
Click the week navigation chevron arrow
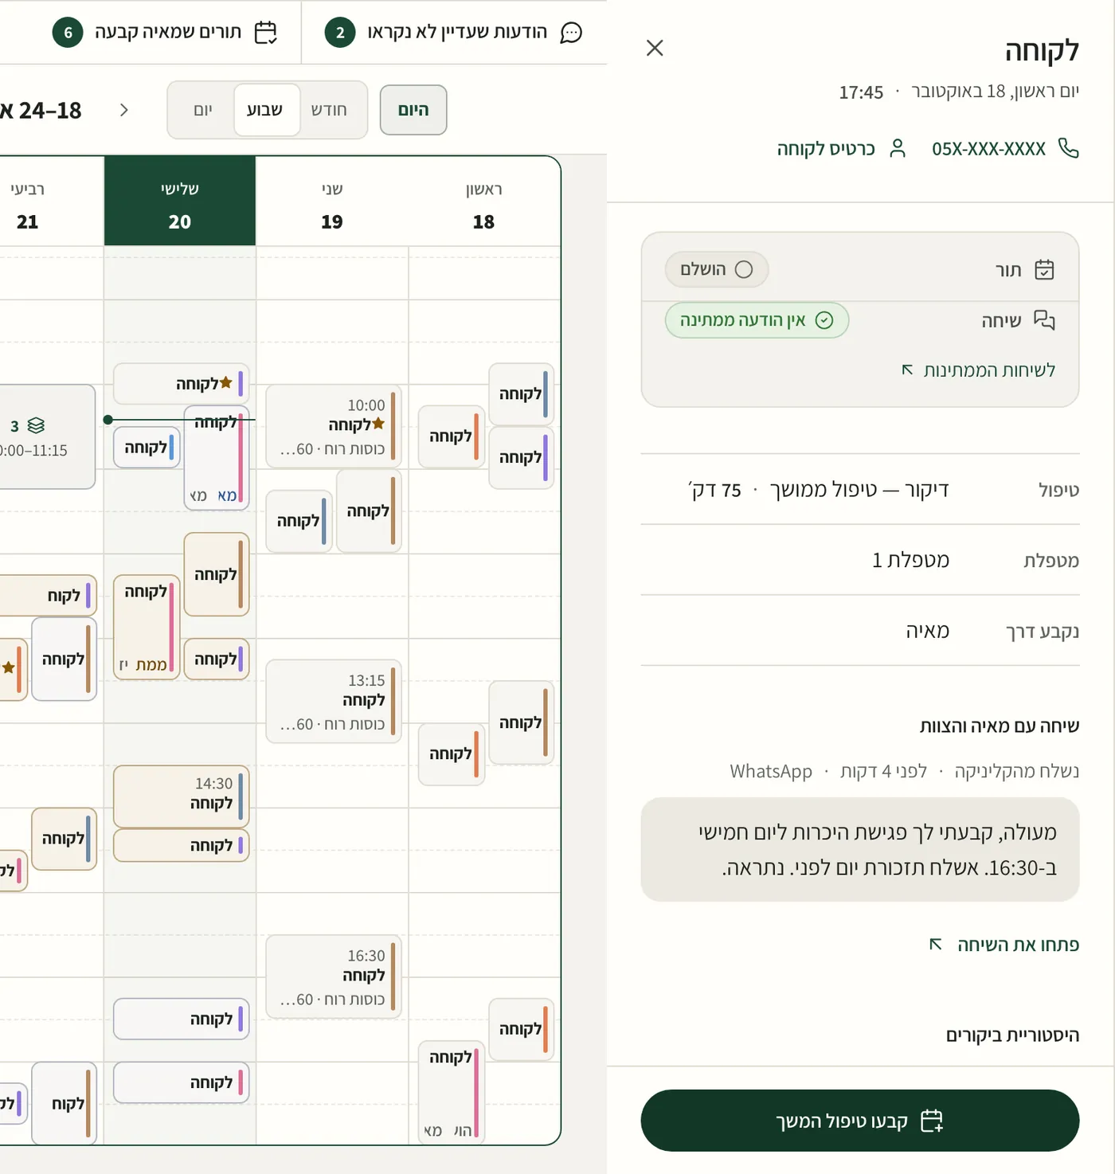(x=123, y=110)
